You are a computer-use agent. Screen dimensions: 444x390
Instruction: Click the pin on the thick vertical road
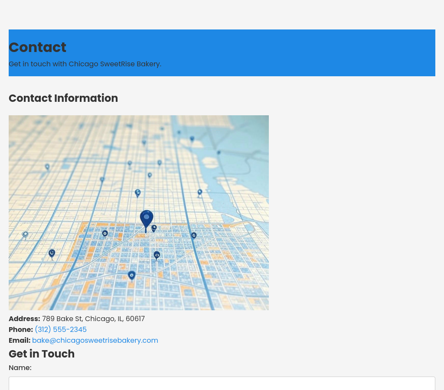[194, 235]
